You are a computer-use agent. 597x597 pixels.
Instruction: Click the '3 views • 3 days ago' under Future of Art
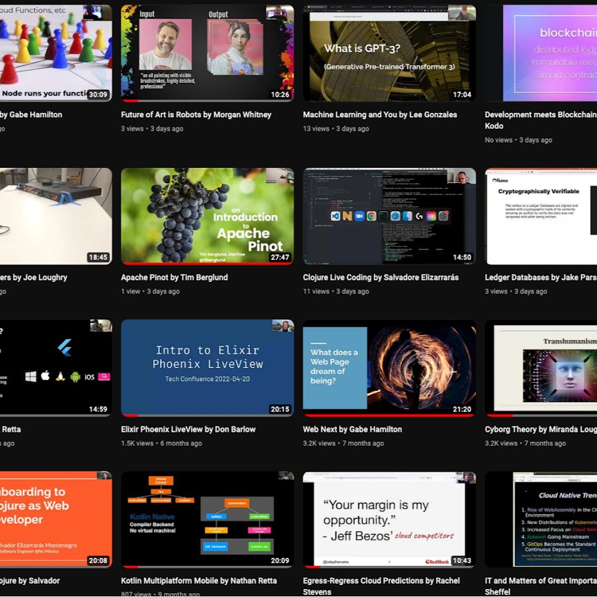152,129
